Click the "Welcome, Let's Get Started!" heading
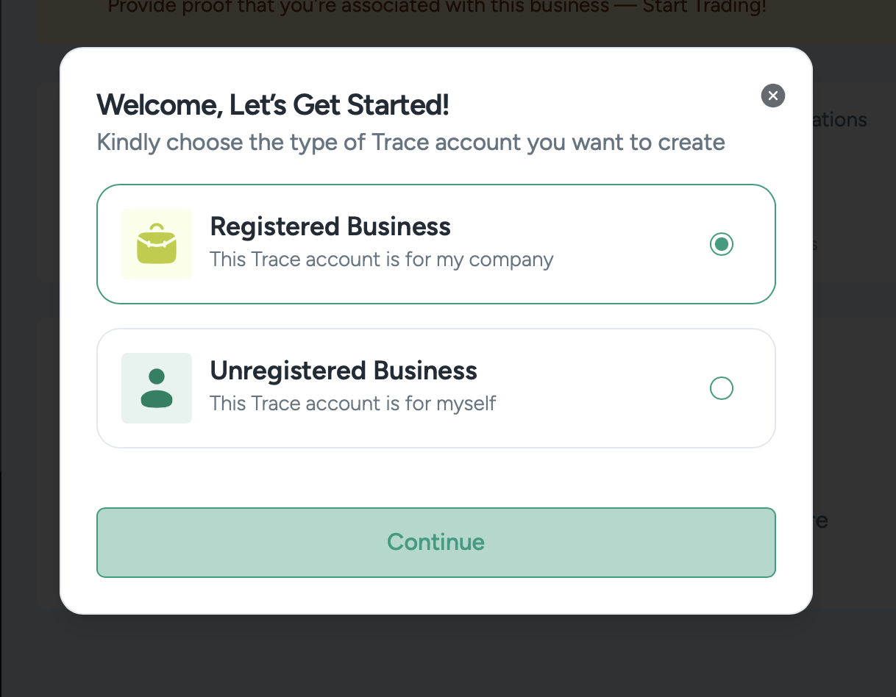 pyautogui.click(x=273, y=105)
